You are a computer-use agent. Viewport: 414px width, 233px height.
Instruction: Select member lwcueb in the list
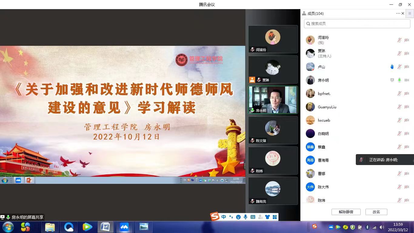click(357, 120)
